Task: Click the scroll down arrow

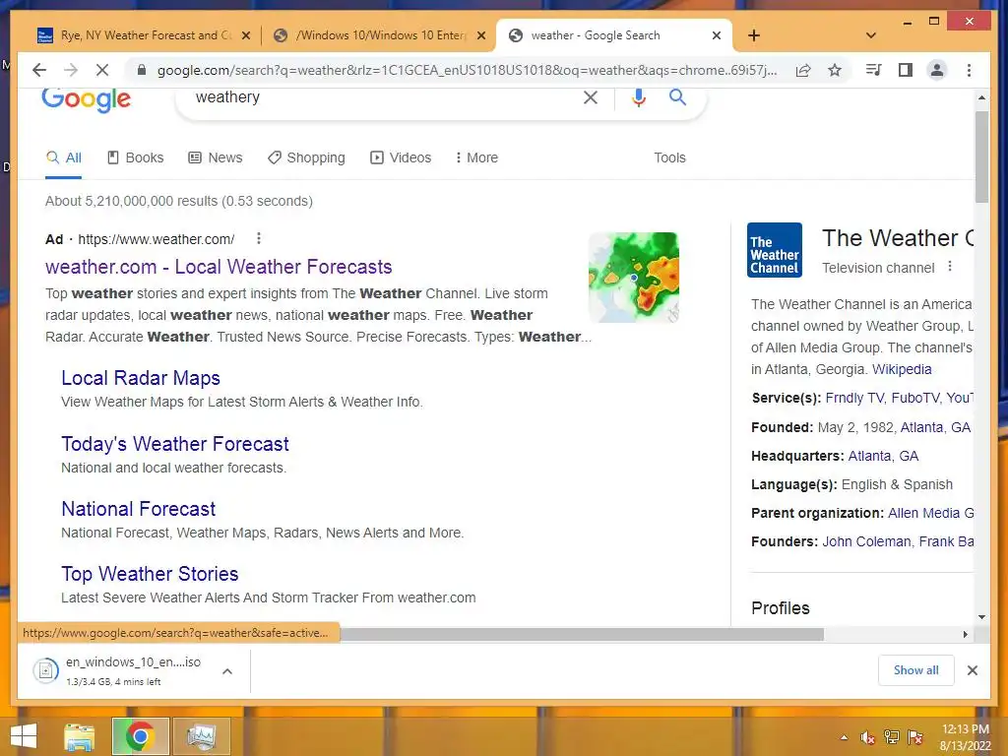Action: tap(981, 617)
